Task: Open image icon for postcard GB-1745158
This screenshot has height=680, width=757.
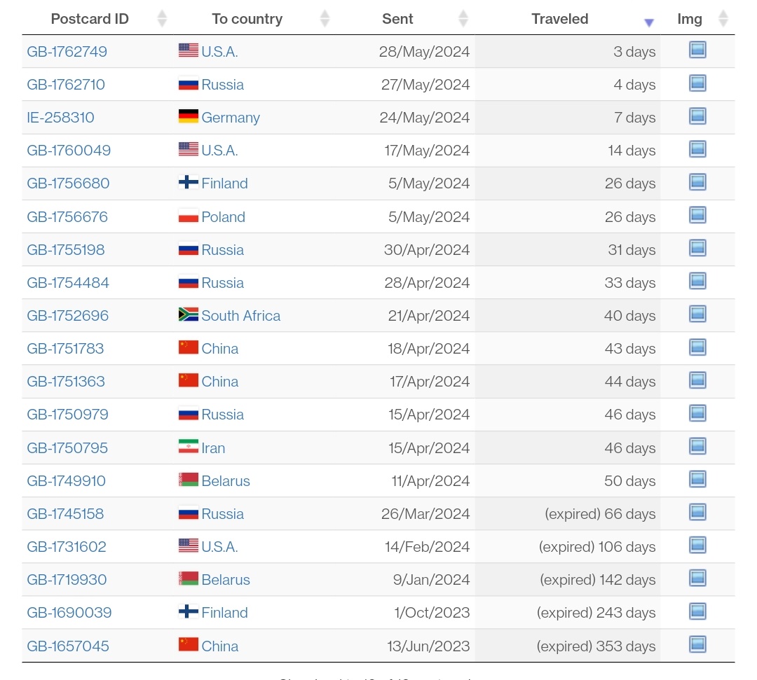Action: 697,513
